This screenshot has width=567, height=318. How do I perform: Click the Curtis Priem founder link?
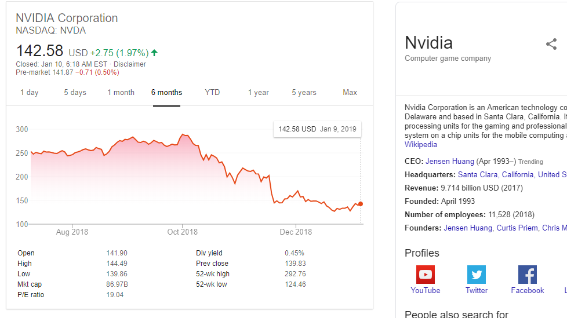[517, 228]
